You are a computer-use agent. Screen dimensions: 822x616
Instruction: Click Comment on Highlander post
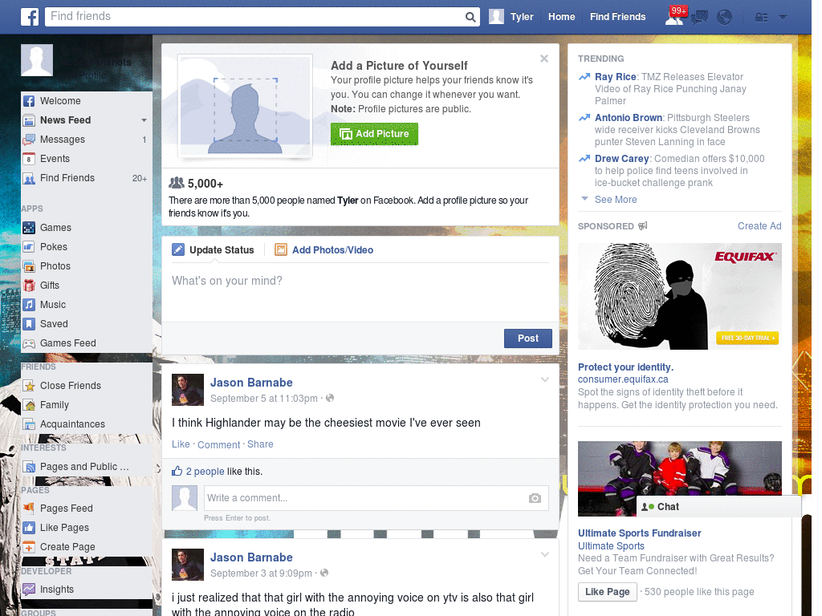coord(218,444)
